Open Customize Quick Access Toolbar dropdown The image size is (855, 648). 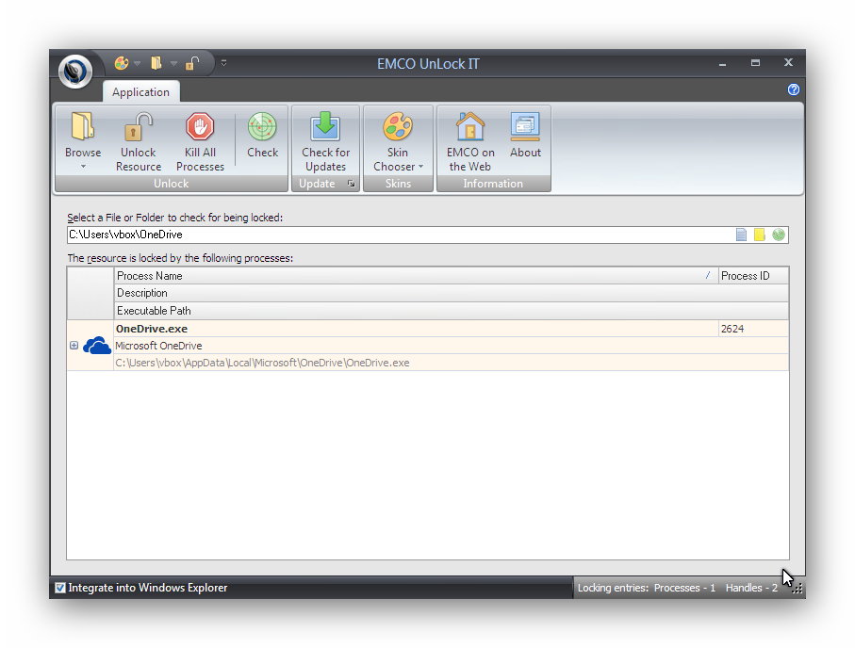[x=223, y=63]
